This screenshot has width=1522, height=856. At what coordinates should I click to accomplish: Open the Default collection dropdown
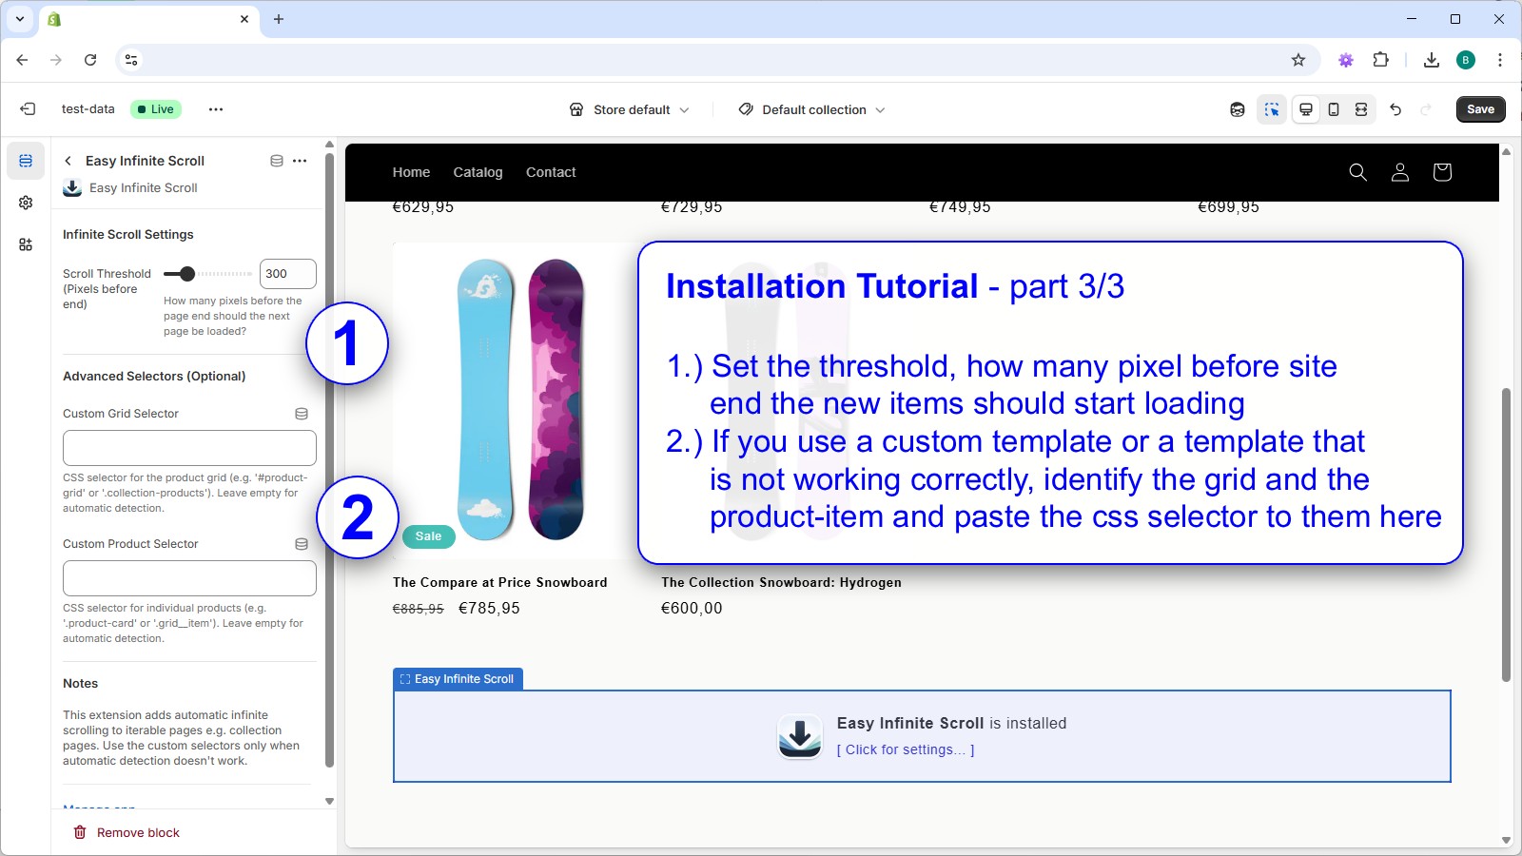[x=811, y=109]
